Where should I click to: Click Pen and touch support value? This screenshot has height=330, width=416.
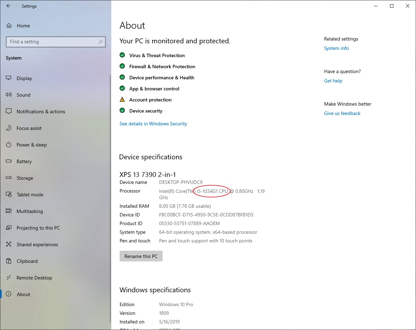(206, 241)
